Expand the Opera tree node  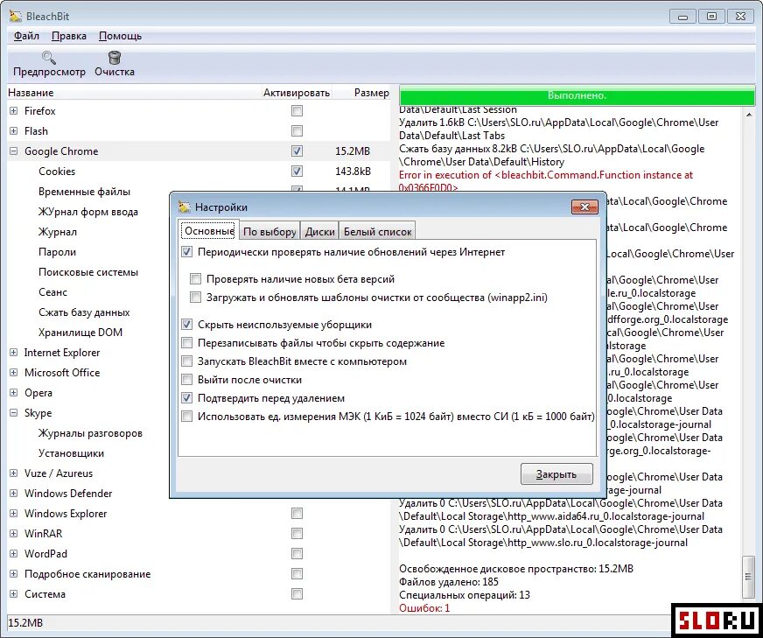[x=14, y=393]
